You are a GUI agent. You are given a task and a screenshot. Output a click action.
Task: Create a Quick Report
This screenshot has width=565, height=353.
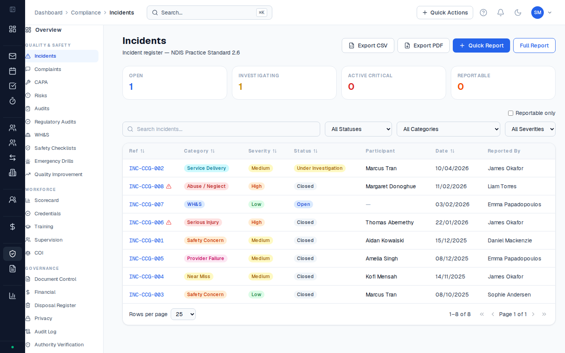point(481,45)
